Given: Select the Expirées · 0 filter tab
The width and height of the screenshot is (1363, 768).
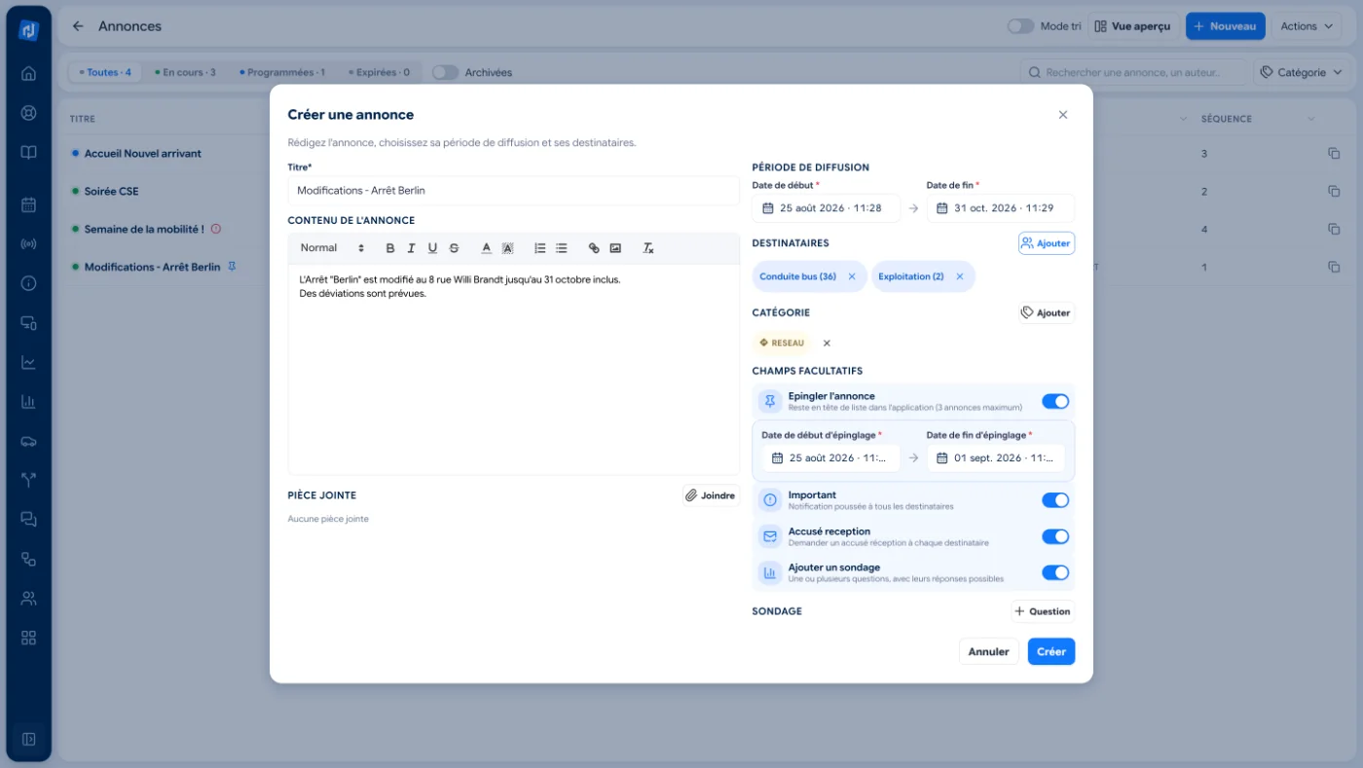Looking at the screenshot, I should (378, 72).
